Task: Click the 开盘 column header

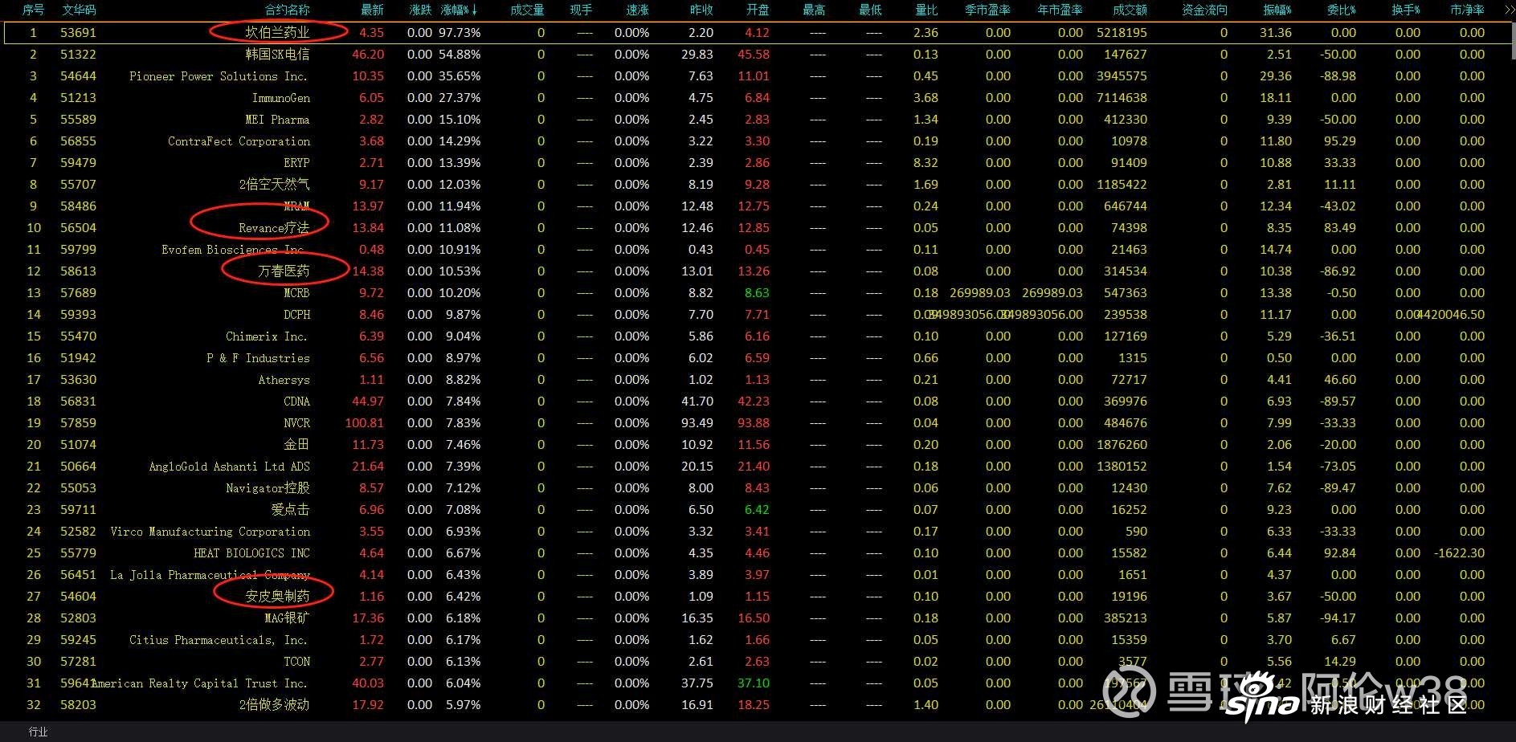Action: tap(758, 10)
